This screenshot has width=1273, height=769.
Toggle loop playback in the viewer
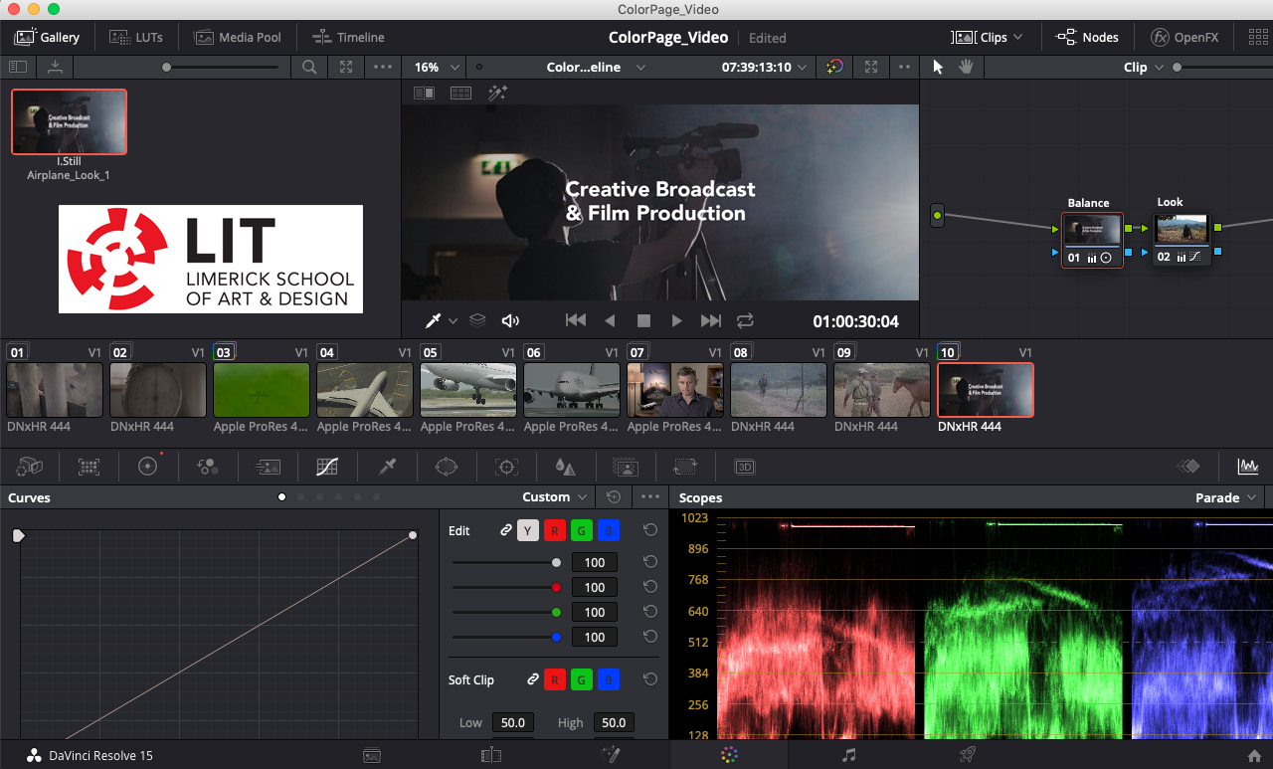tap(745, 320)
